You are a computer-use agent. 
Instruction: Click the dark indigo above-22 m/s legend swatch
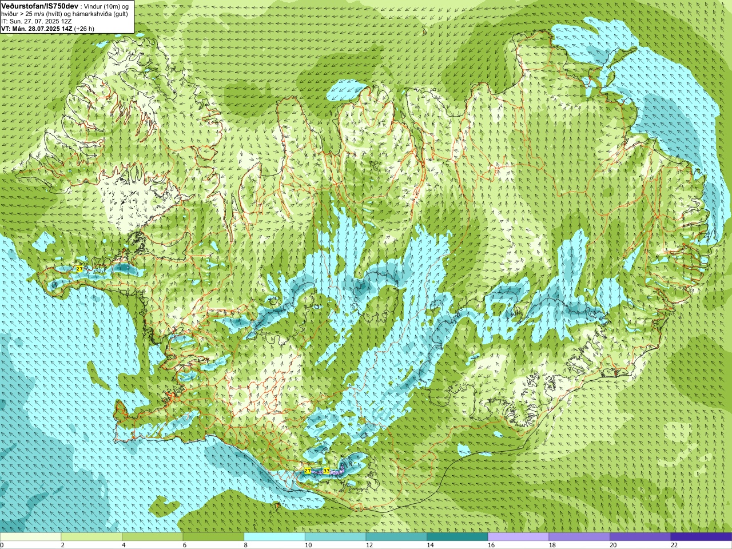[701, 537]
